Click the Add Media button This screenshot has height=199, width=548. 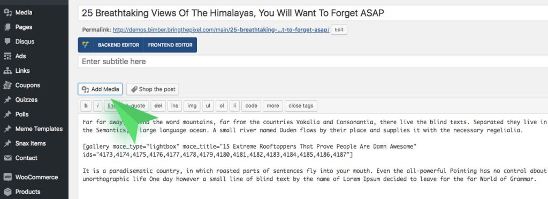(x=100, y=89)
